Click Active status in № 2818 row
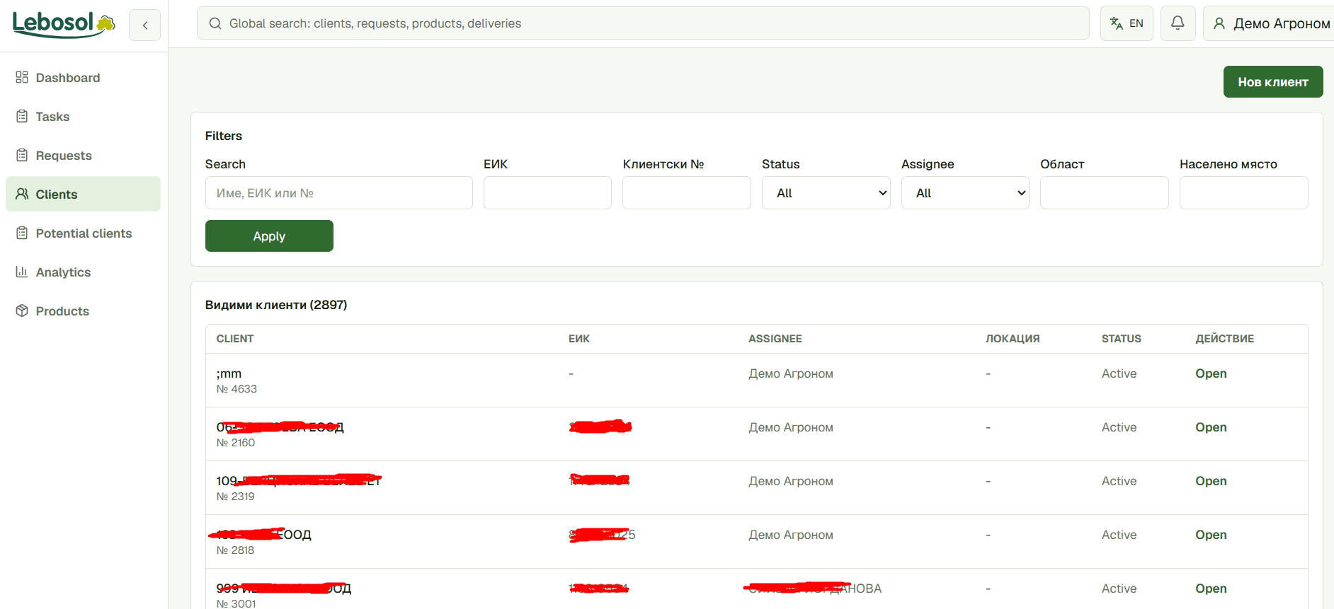Viewport: 1334px width, 609px height. (x=1119, y=535)
